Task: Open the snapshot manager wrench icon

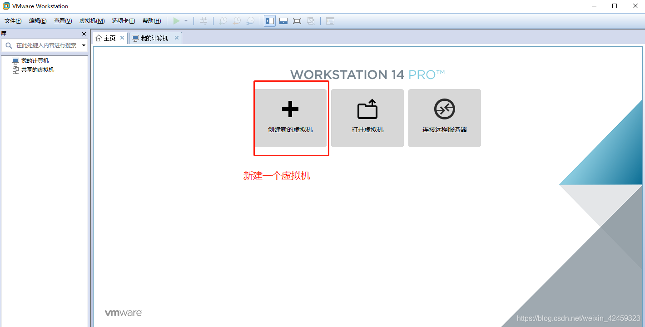Action: [x=250, y=21]
